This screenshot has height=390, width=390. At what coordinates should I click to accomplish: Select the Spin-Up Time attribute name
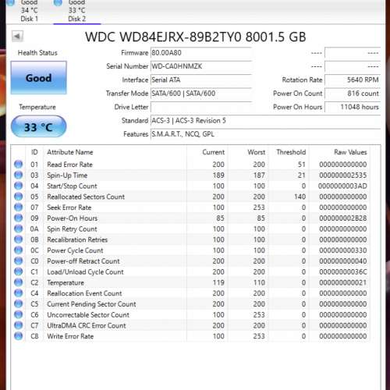tap(67, 175)
